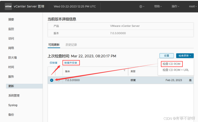Open Syslog in the sidebar
198x122 pixels.
pyautogui.click(x=13, y=105)
